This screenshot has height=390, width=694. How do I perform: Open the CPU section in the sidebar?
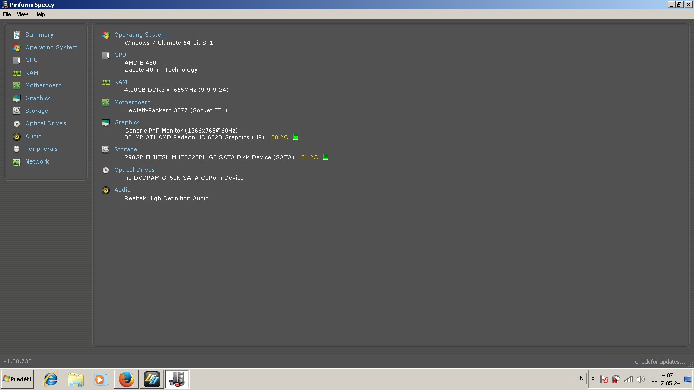click(x=31, y=60)
